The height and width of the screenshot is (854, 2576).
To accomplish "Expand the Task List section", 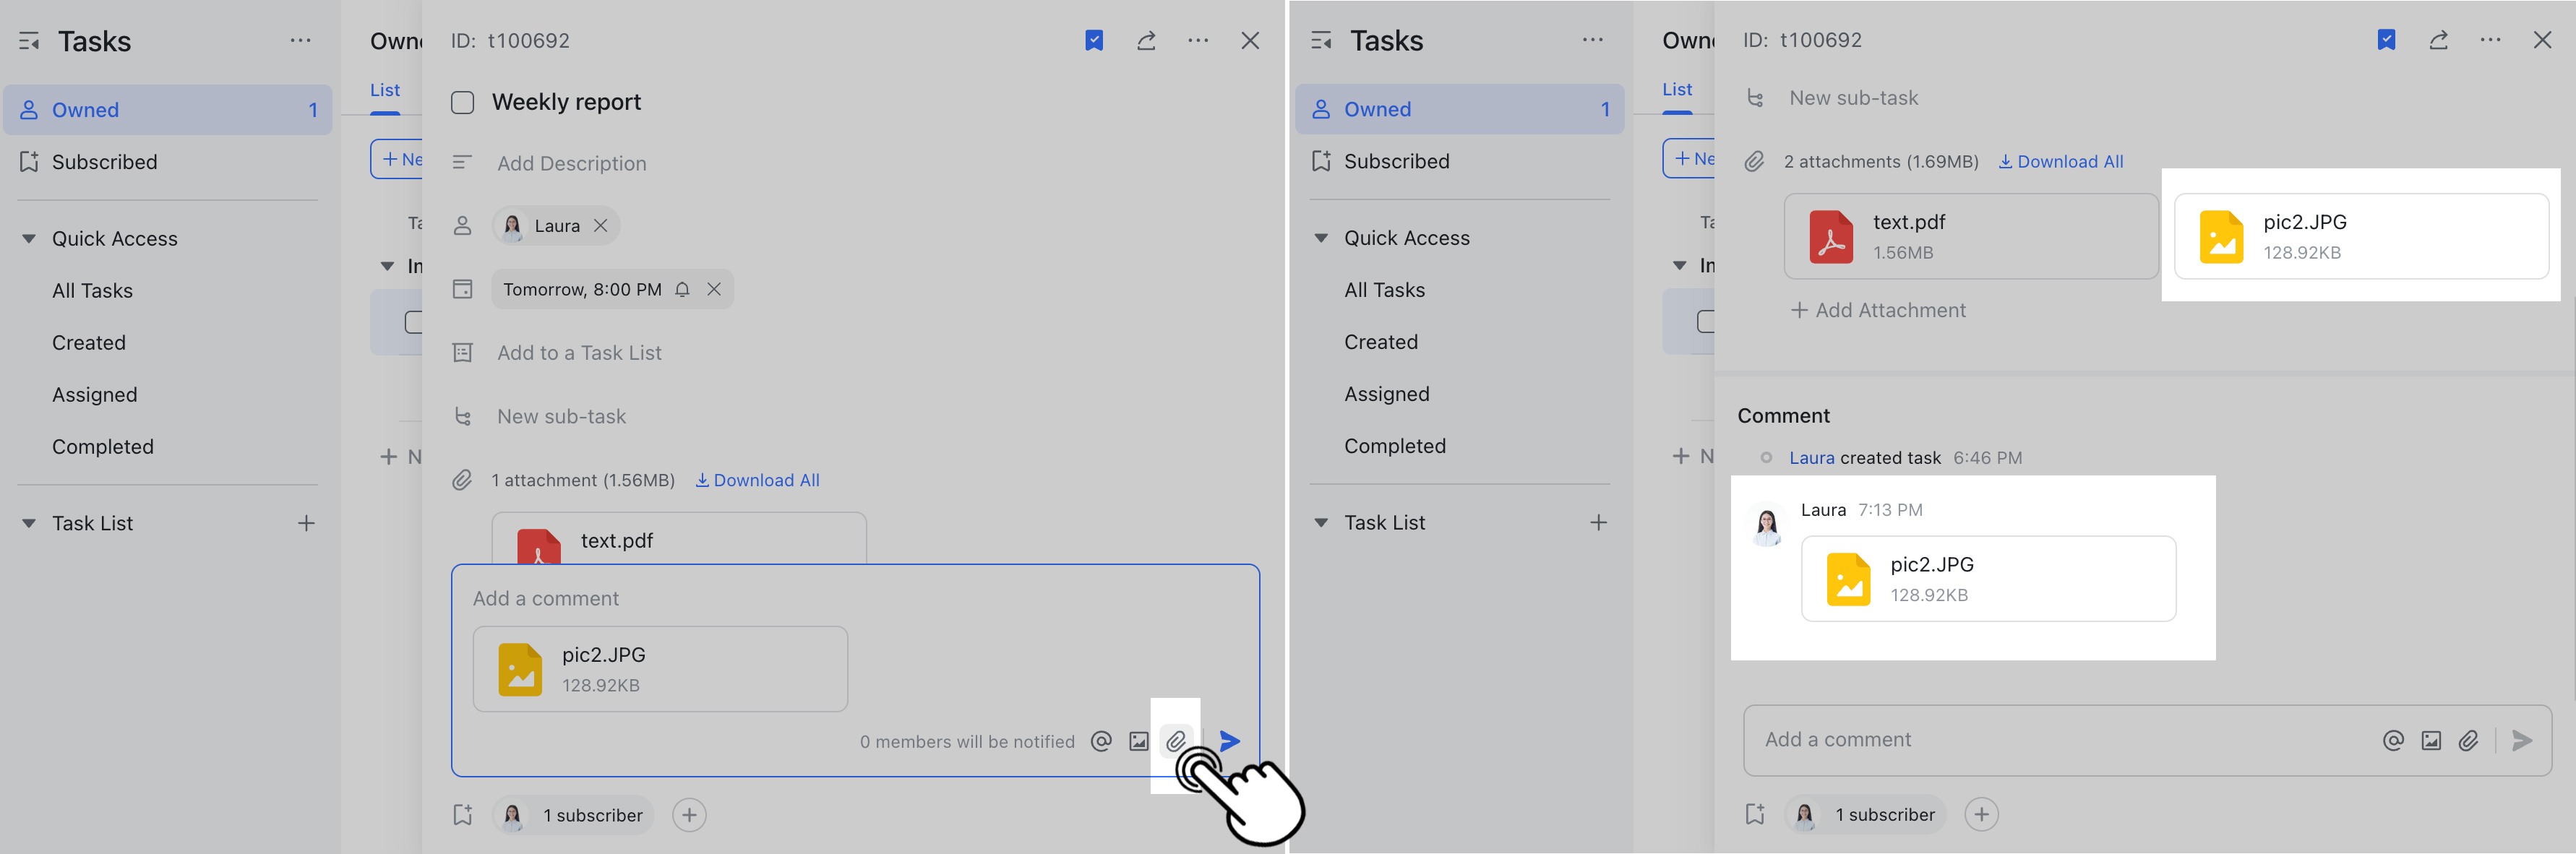I will point(28,522).
